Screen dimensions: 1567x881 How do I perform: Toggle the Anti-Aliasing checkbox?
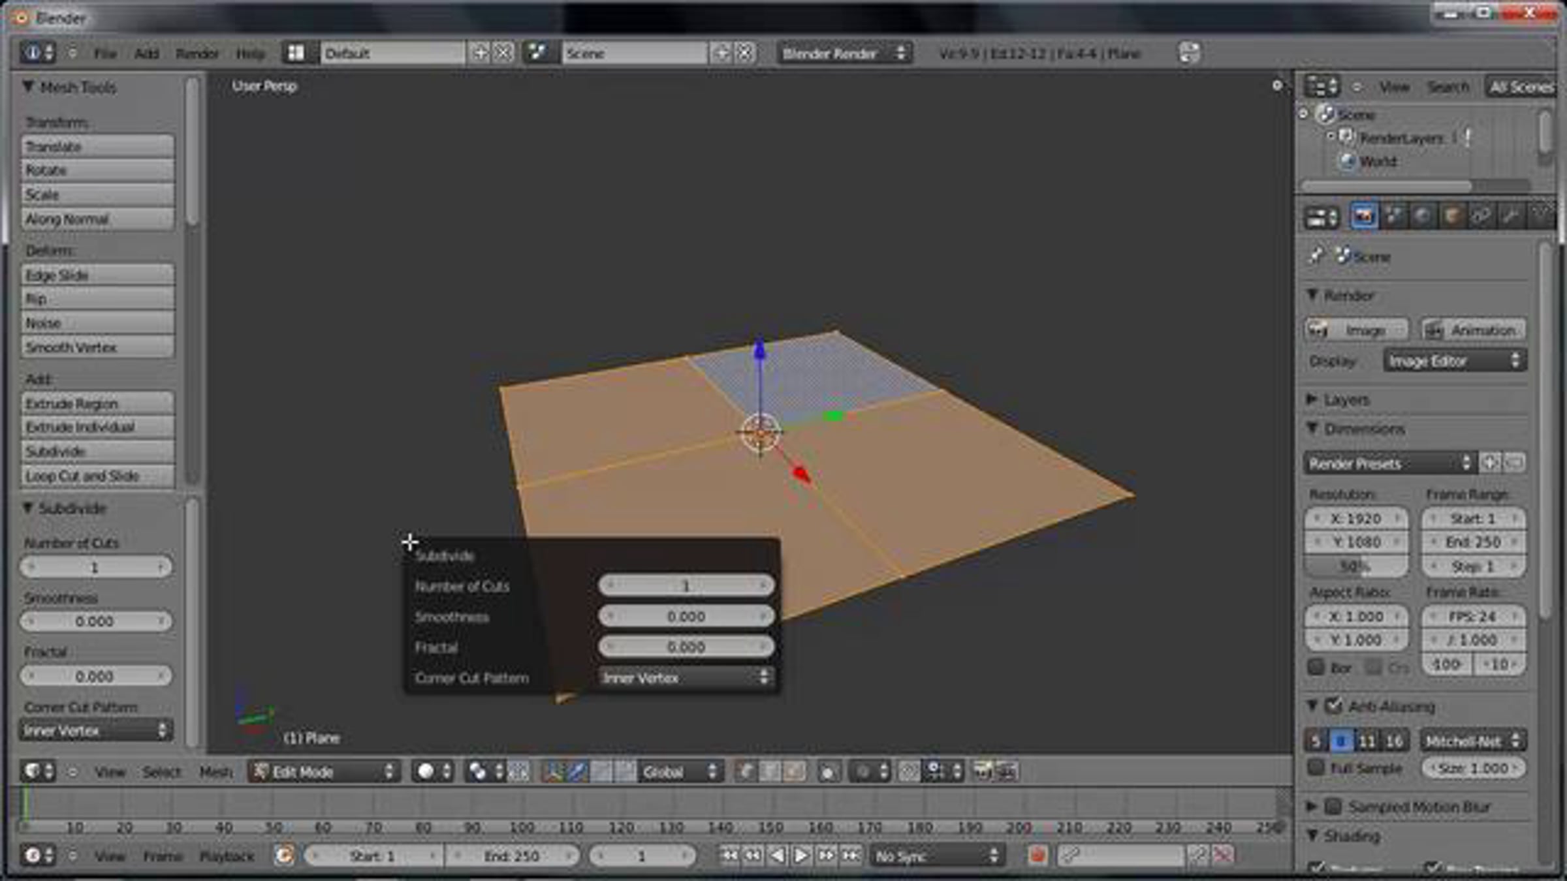pyautogui.click(x=1333, y=705)
